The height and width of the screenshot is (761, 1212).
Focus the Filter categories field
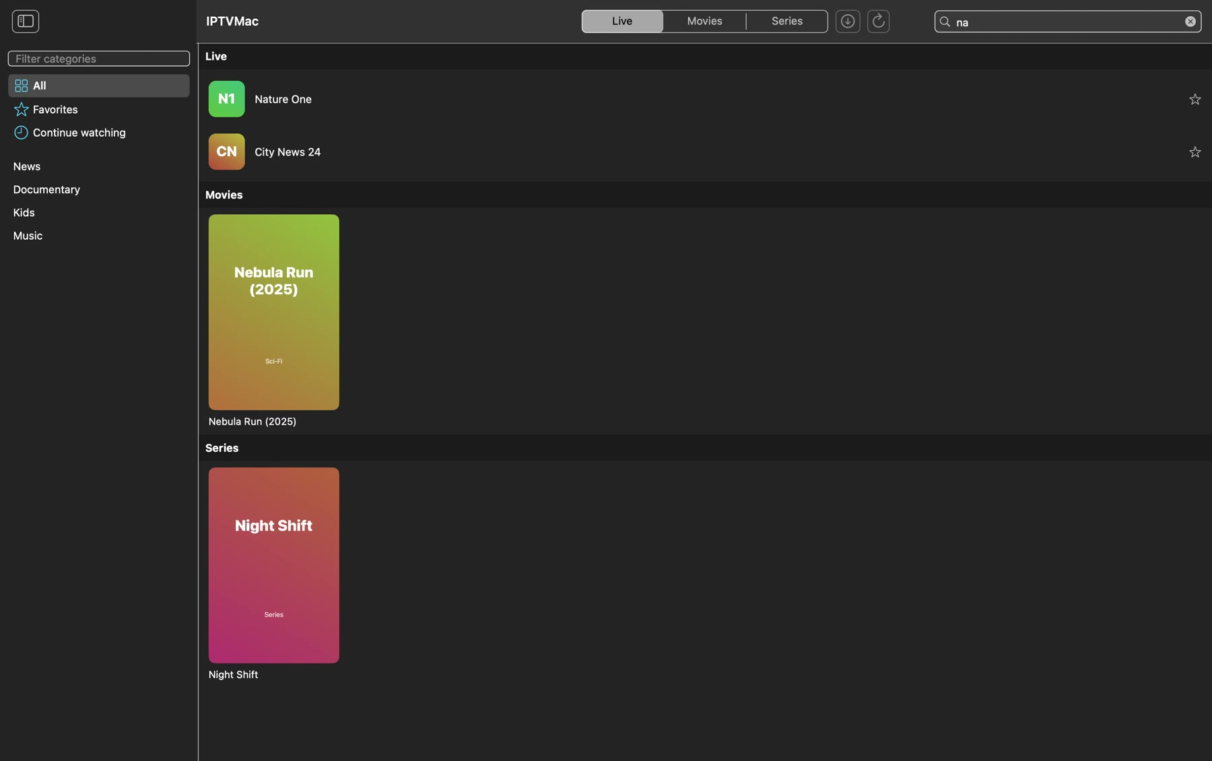[99, 59]
